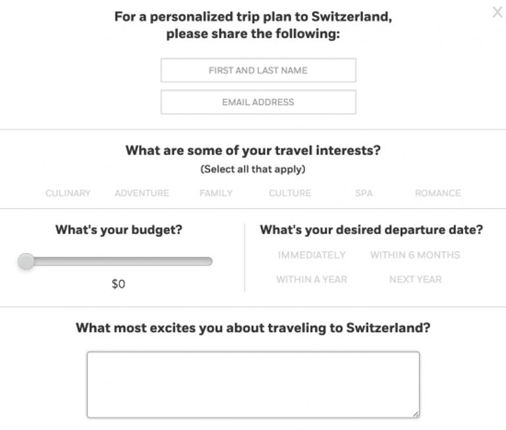Select the Adventure travel interest
The image size is (506, 430).
142,193
